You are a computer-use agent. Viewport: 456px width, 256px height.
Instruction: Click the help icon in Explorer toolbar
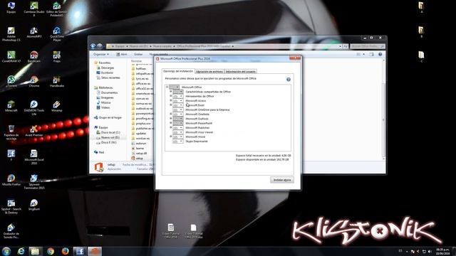[380, 54]
